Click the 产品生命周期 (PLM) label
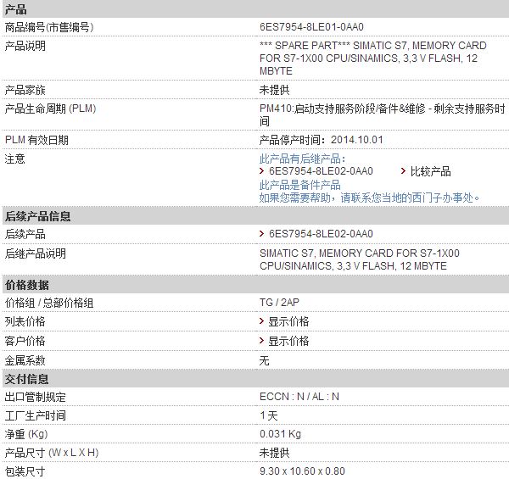 [x=50, y=109]
